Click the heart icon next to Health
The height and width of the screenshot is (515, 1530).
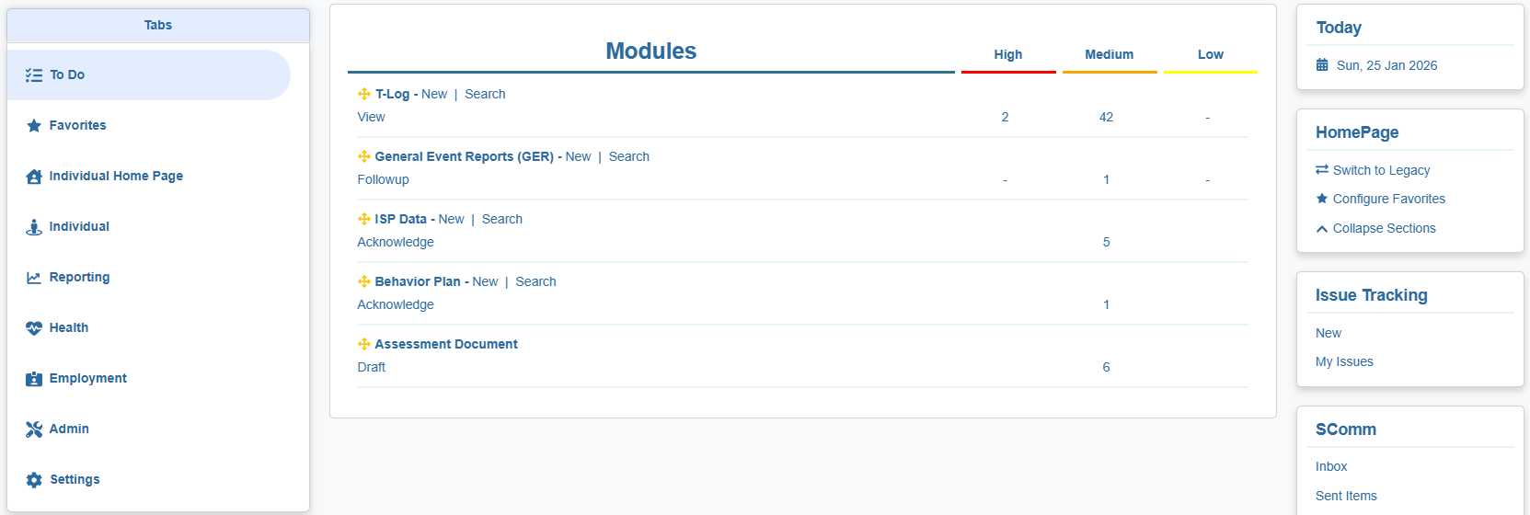[34, 328]
